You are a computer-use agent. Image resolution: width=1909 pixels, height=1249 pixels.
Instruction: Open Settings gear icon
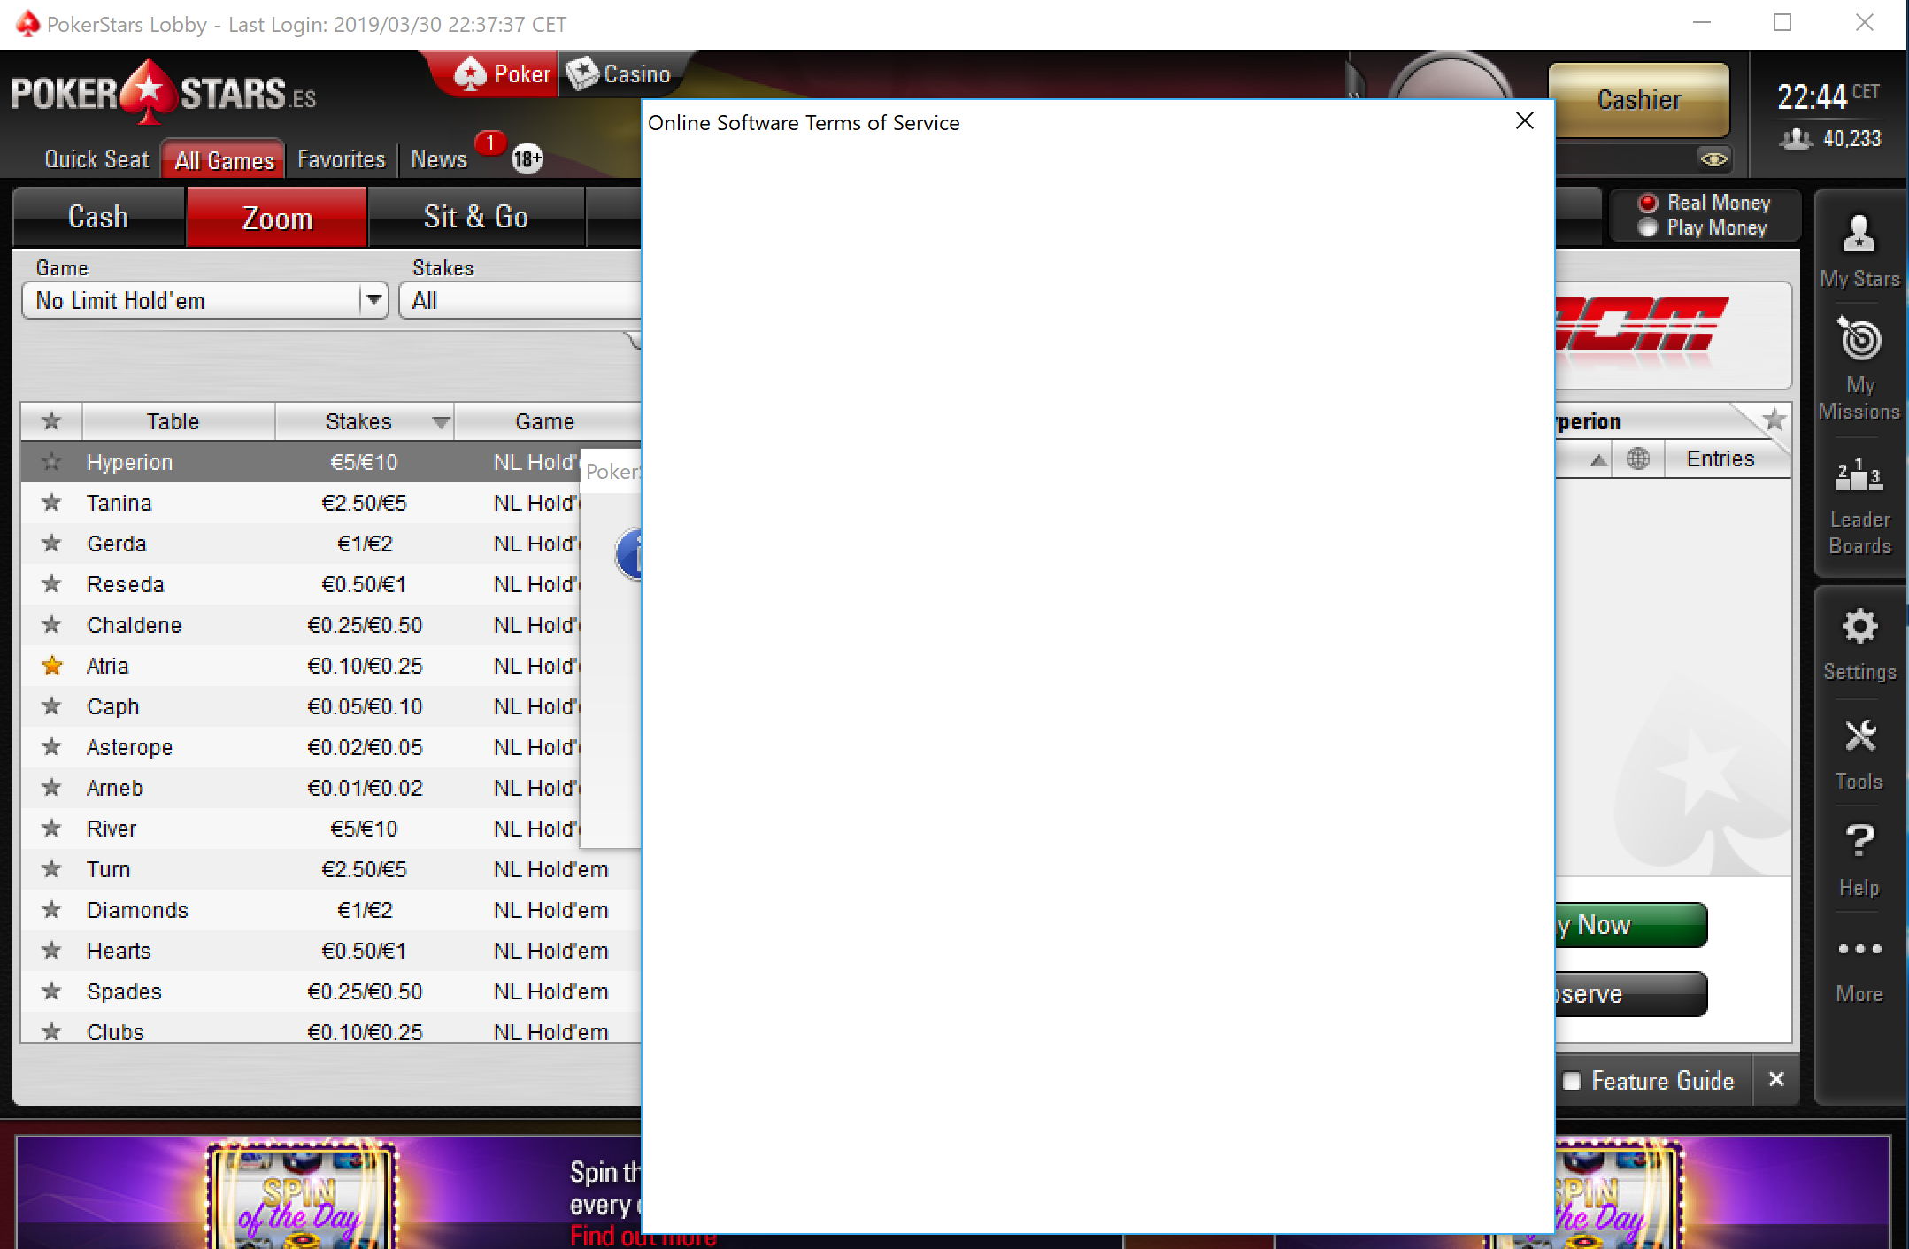1859,627
